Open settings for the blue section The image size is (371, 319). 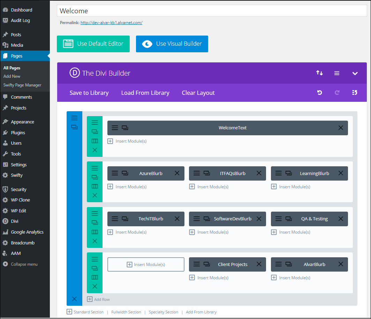74,118
